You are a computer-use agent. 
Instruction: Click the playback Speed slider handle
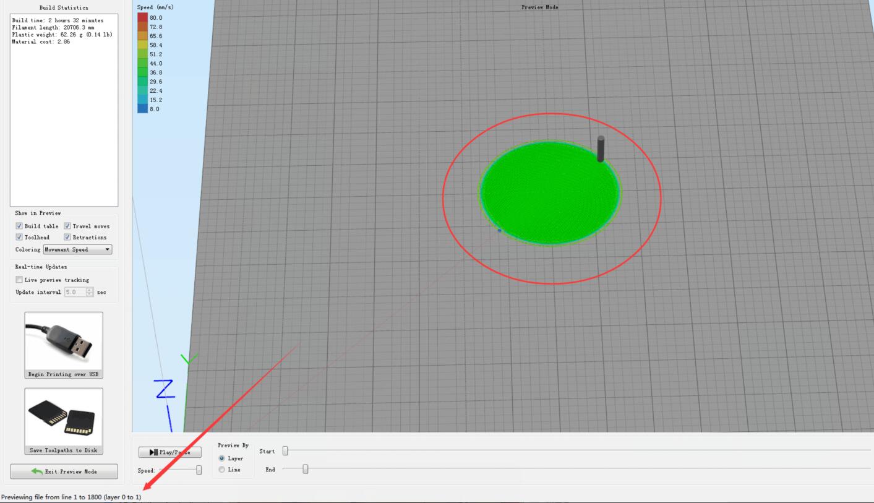(199, 470)
